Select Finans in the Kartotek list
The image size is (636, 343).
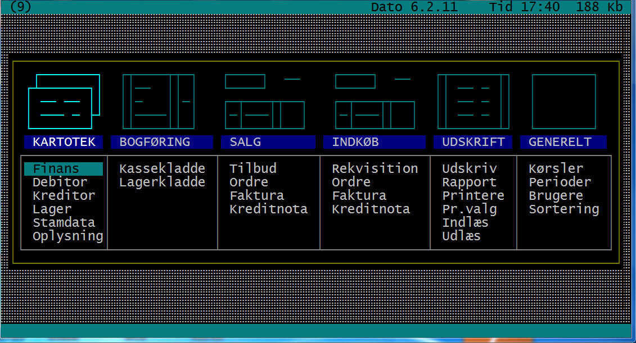click(x=56, y=169)
